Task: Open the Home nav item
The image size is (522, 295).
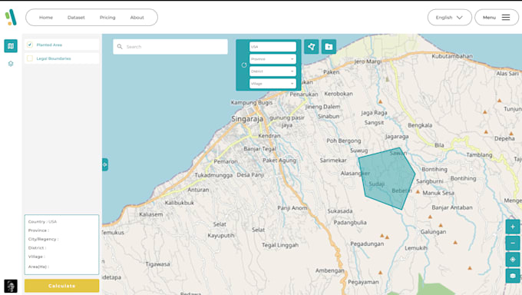Action: tap(46, 18)
